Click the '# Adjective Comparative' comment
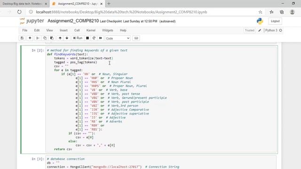This screenshot has height=169, width=301. 128,109
